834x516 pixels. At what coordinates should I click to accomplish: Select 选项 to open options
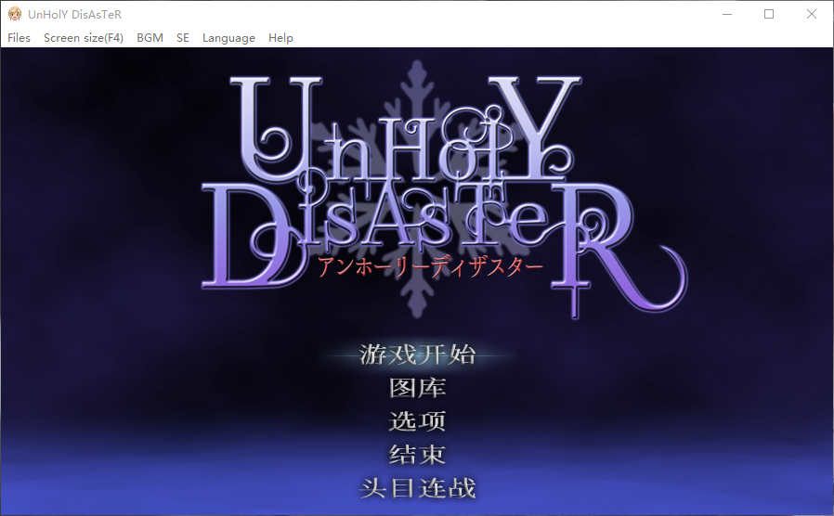[x=417, y=421]
